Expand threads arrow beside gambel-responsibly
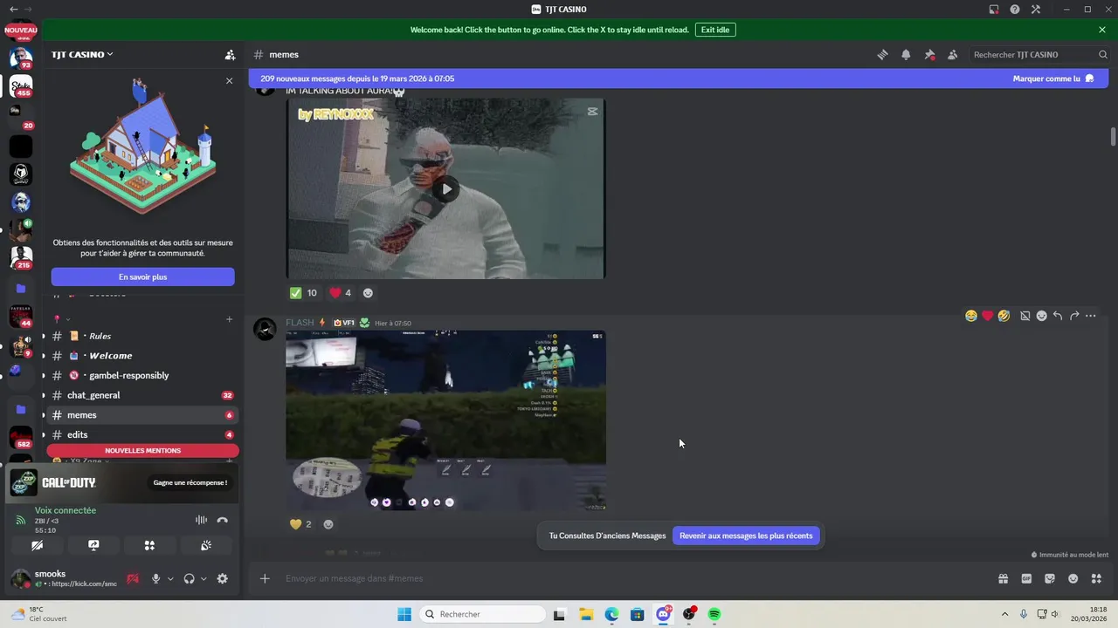Screen dimensions: 1118x628 tap(44, 375)
